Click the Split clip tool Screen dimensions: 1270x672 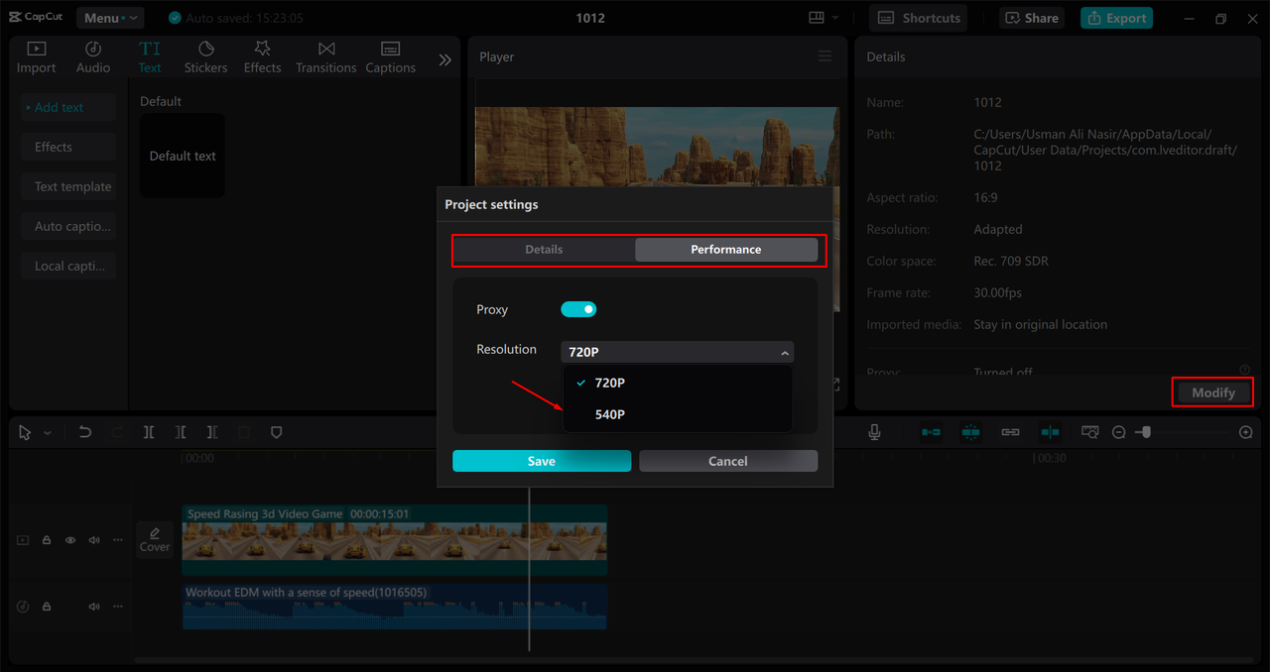click(x=149, y=432)
